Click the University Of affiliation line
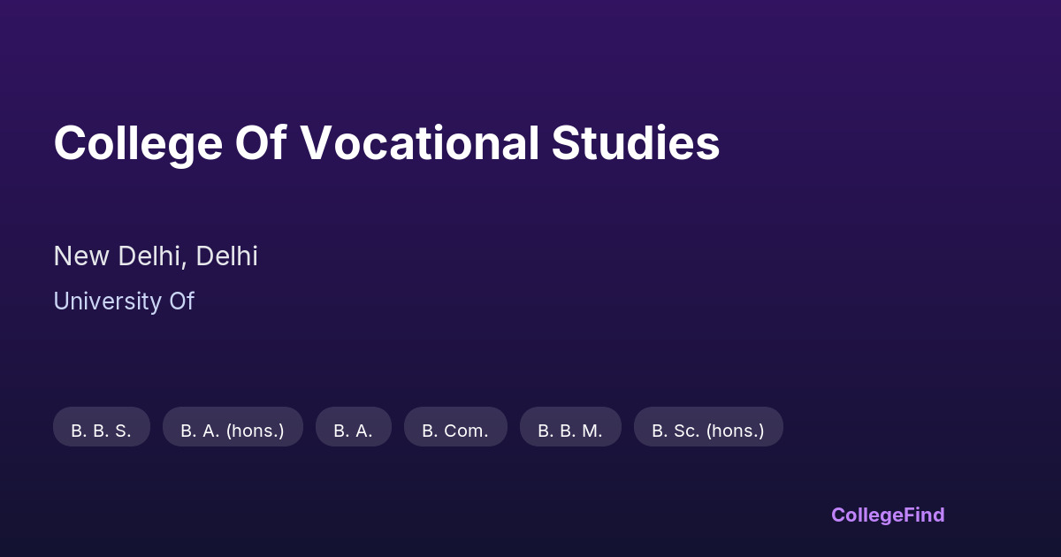This screenshot has width=1061, height=557. (124, 301)
